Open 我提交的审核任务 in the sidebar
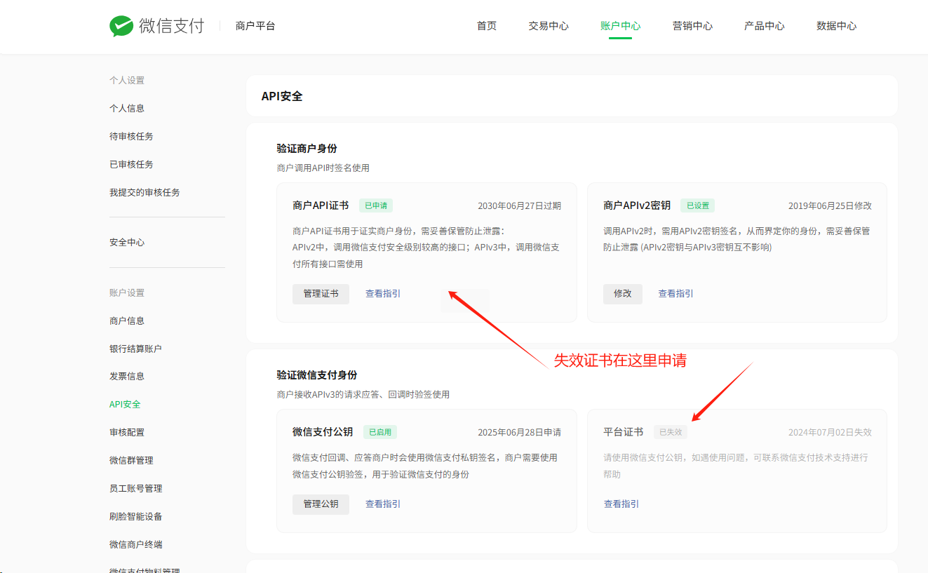Viewport: 928px width, 573px height. [144, 192]
